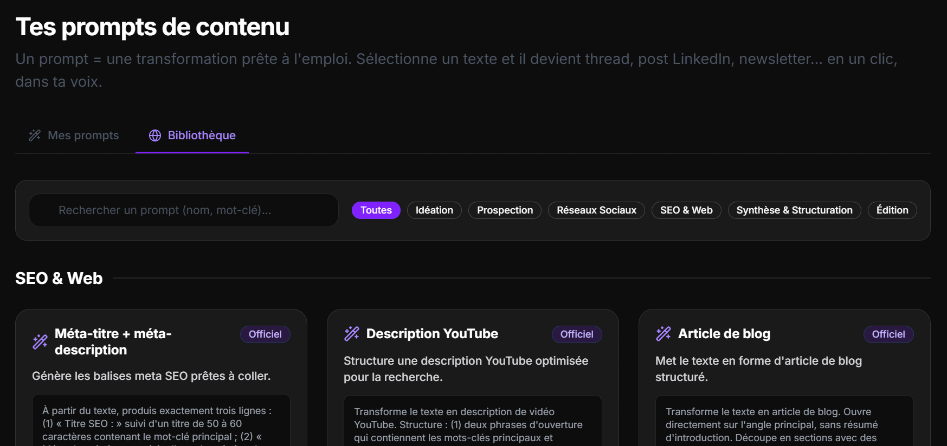Focus the Rechercher un prompt search field
Image resolution: width=947 pixels, height=446 pixels.
click(x=184, y=210)
